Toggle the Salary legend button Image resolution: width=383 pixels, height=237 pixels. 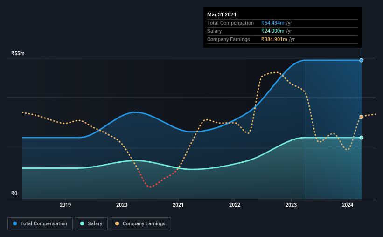pos(91,224)
